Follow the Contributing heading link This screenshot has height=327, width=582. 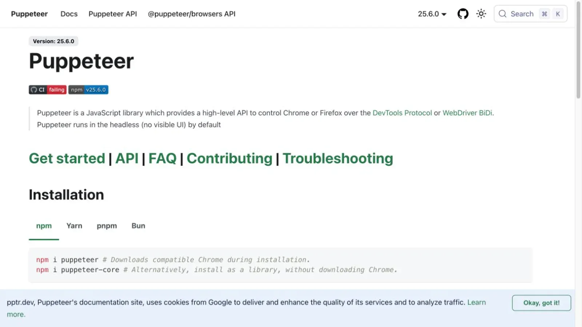[x=230, y=158]
